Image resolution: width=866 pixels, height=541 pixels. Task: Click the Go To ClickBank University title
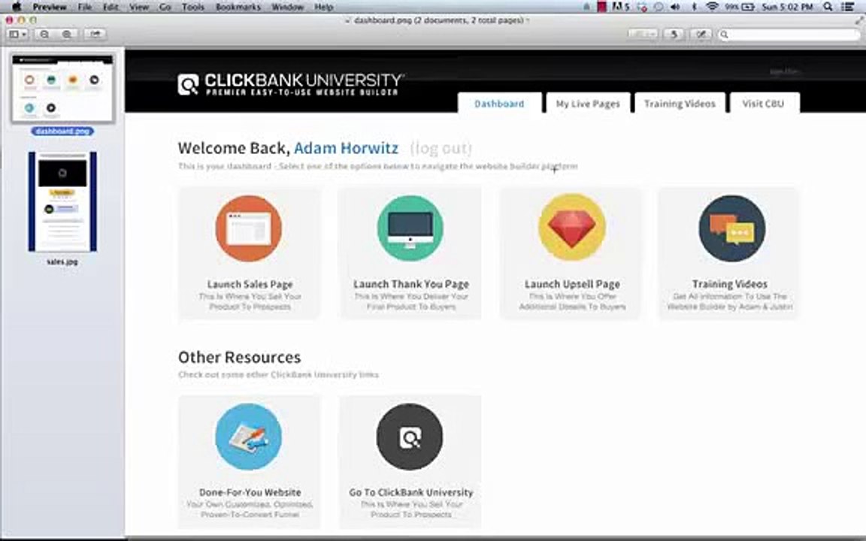point(411,492)
